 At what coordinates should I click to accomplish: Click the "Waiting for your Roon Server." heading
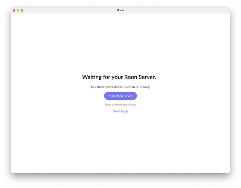119,77
